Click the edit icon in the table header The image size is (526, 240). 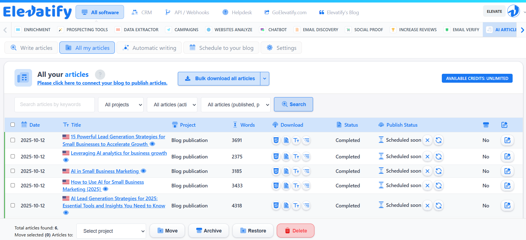(504, 125)
